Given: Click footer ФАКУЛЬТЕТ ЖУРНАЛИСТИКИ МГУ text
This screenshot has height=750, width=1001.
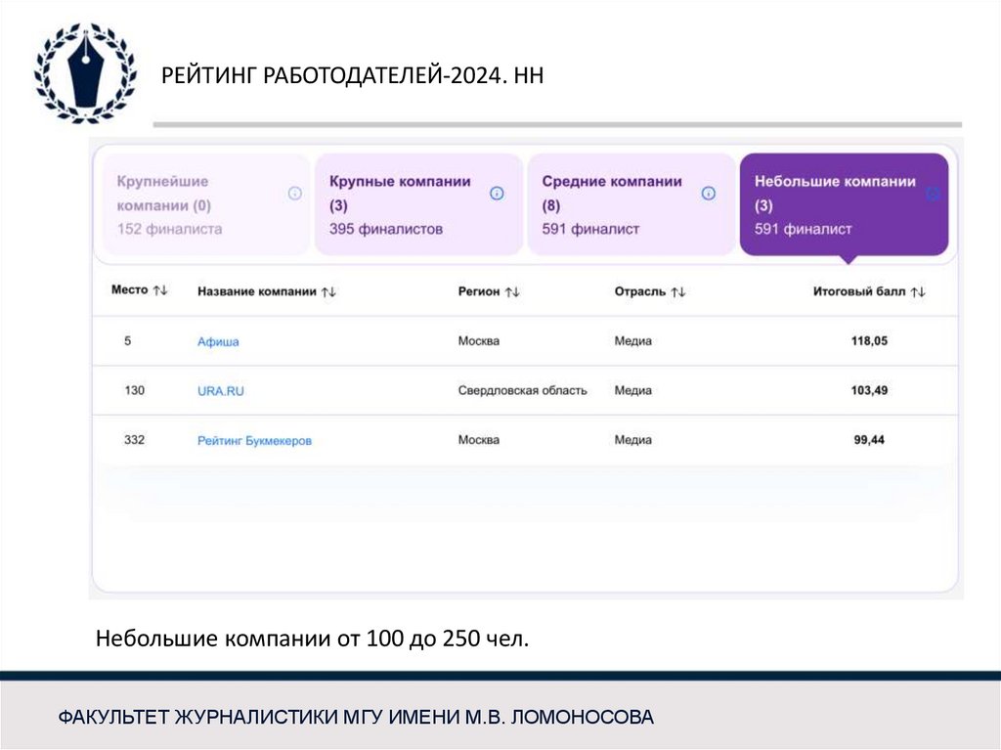Looking at the screenshot, I should click(356, 717).
